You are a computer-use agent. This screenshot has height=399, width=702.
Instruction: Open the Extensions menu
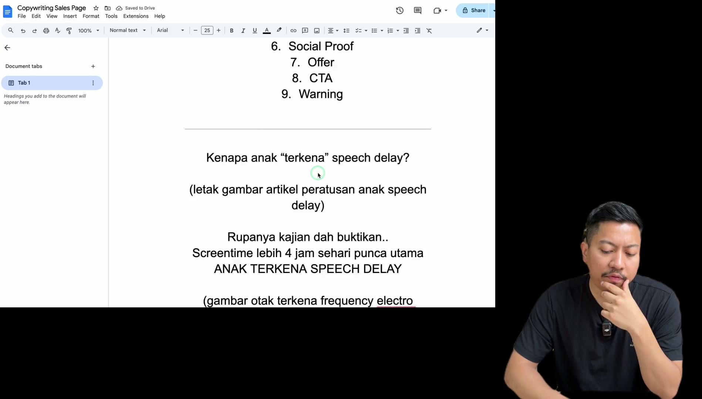click(x=136, y=16)
